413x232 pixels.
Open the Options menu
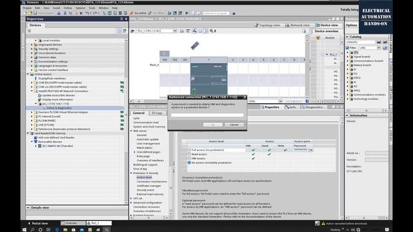80,8
